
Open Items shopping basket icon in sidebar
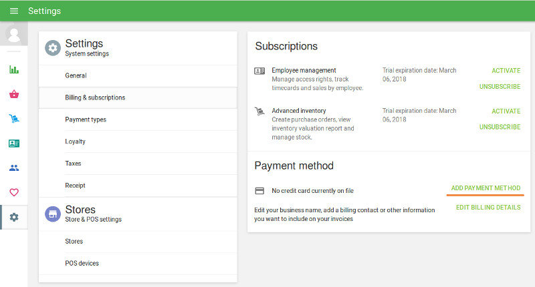[x=14, y=94]
